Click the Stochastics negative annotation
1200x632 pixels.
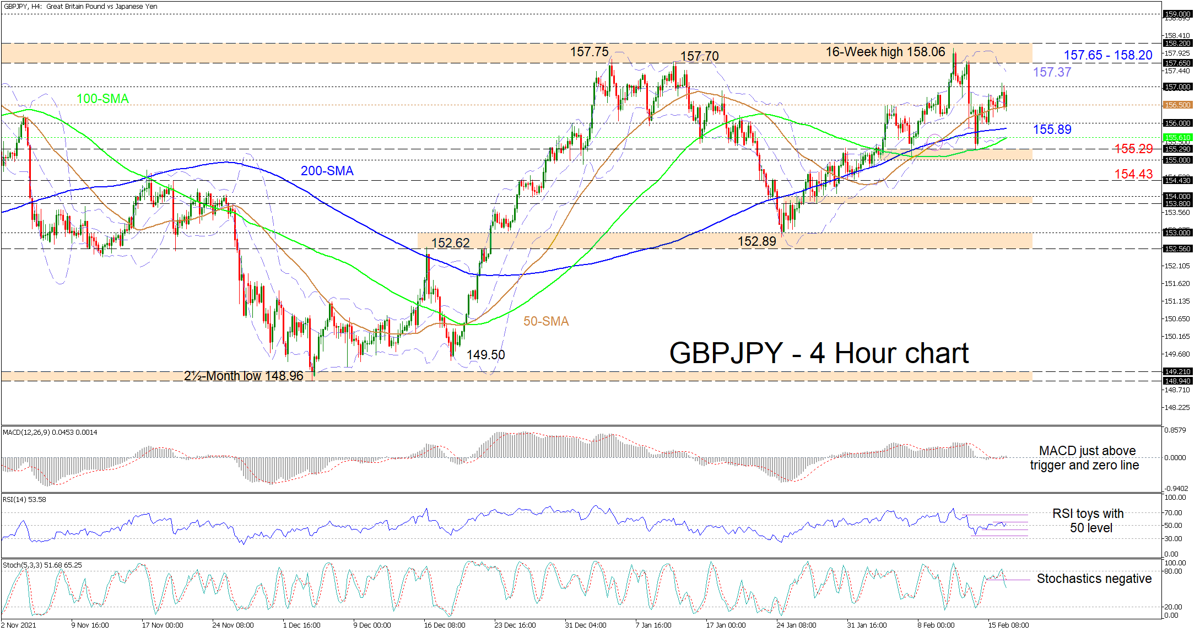[1094, 579]
